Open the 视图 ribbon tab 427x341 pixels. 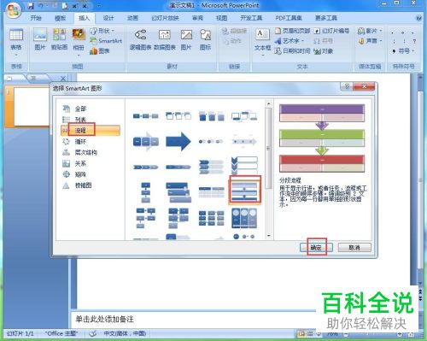222,18
